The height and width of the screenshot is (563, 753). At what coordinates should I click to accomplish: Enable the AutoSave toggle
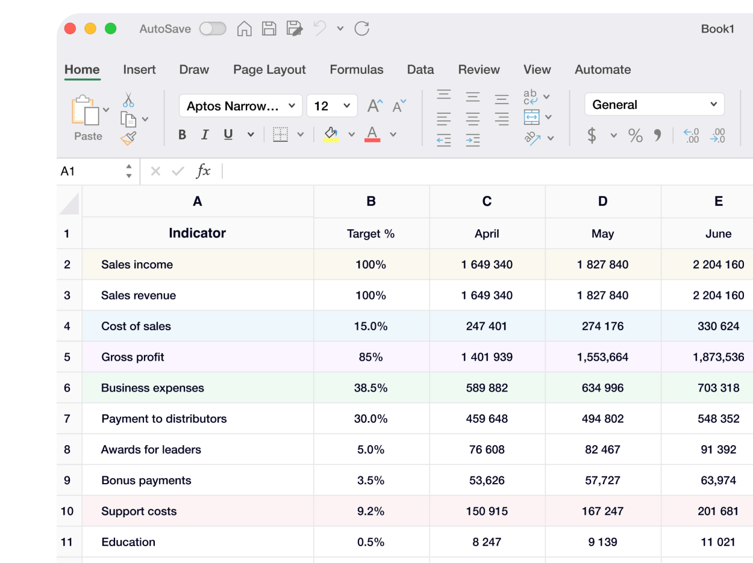point(212,28)
